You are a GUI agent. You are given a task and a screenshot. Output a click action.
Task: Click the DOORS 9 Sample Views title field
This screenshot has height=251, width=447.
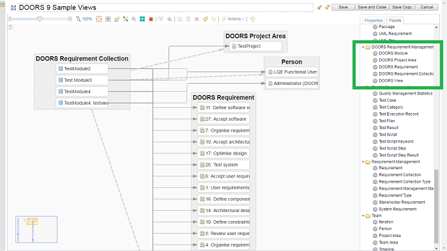tap(166, 8)
